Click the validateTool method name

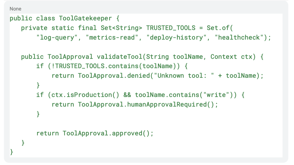click(120, 57)
